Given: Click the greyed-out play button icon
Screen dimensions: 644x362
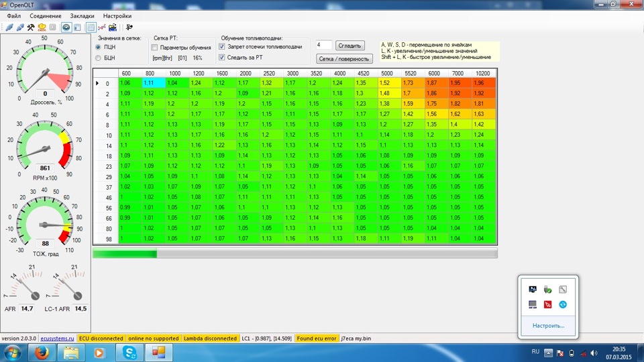Looking at the screenshot, I should point(52,27).
